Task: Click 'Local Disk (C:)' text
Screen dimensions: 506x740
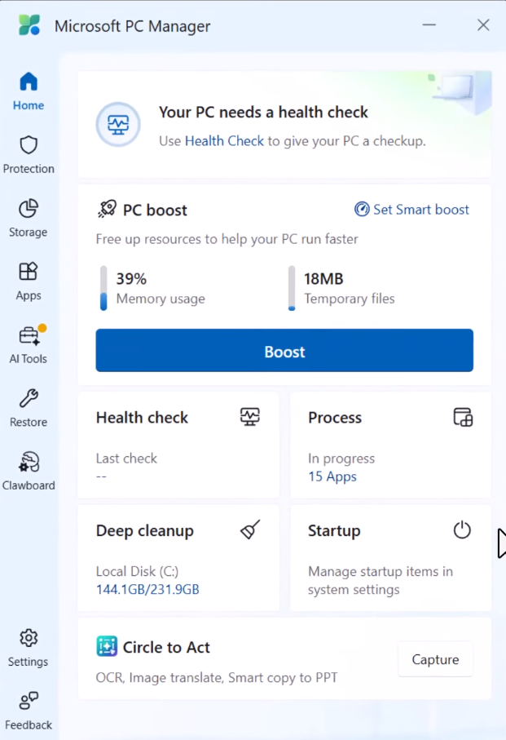Action: [x=137, y=571]
